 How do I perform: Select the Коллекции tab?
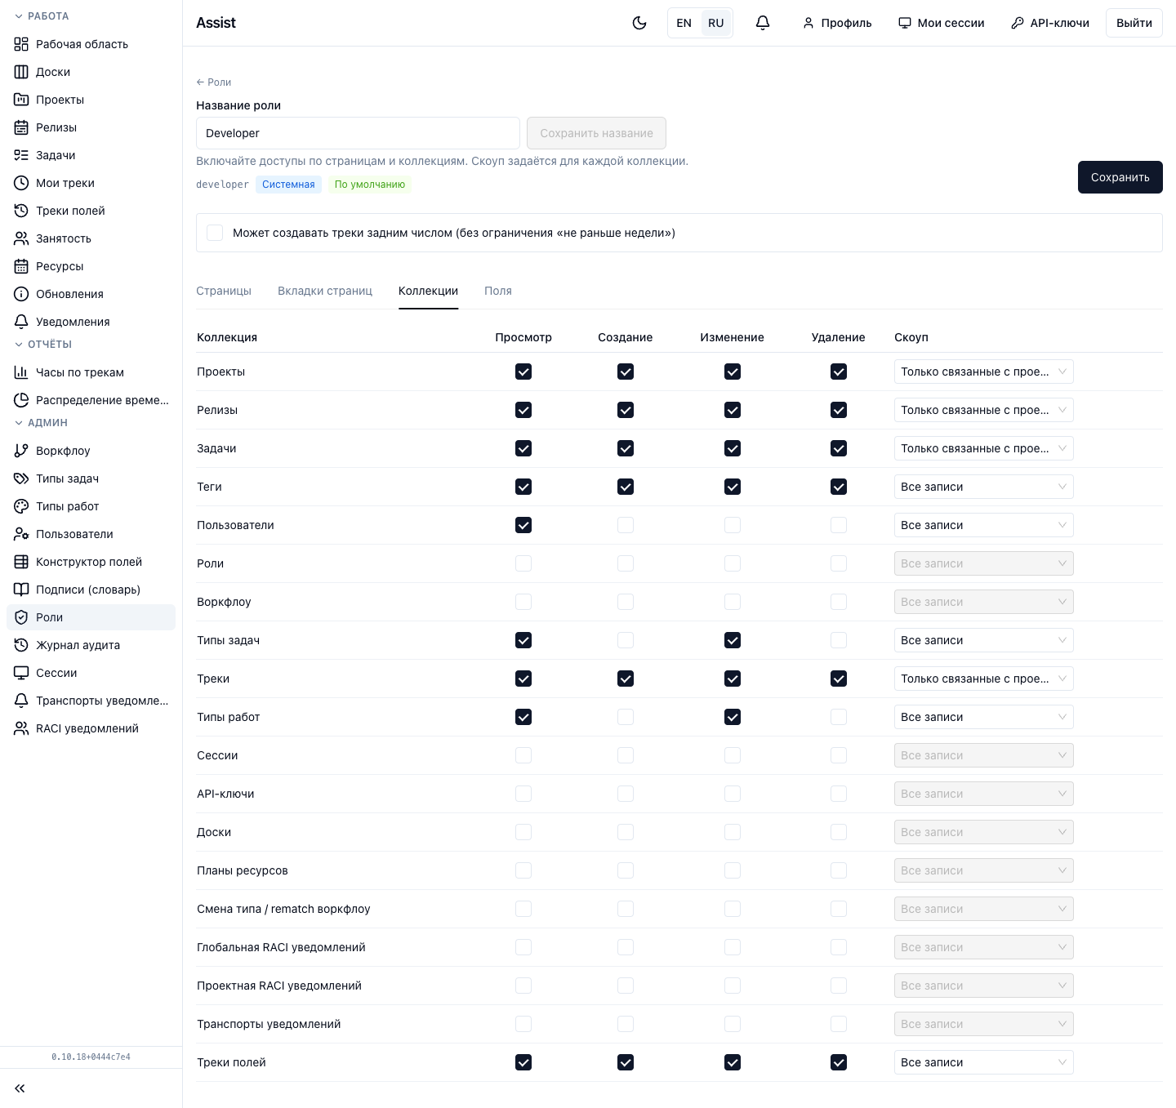(428, 291)
